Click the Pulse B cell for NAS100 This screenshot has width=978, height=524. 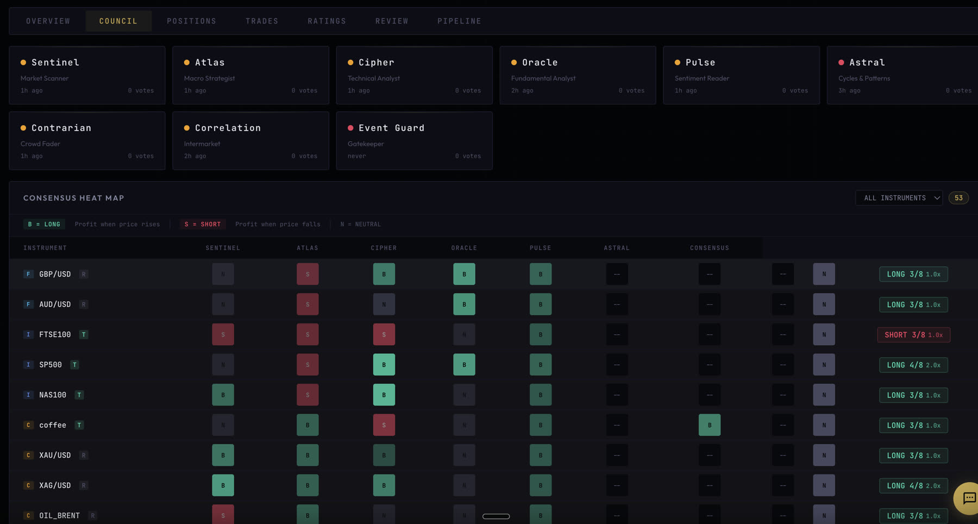[541, 395]
